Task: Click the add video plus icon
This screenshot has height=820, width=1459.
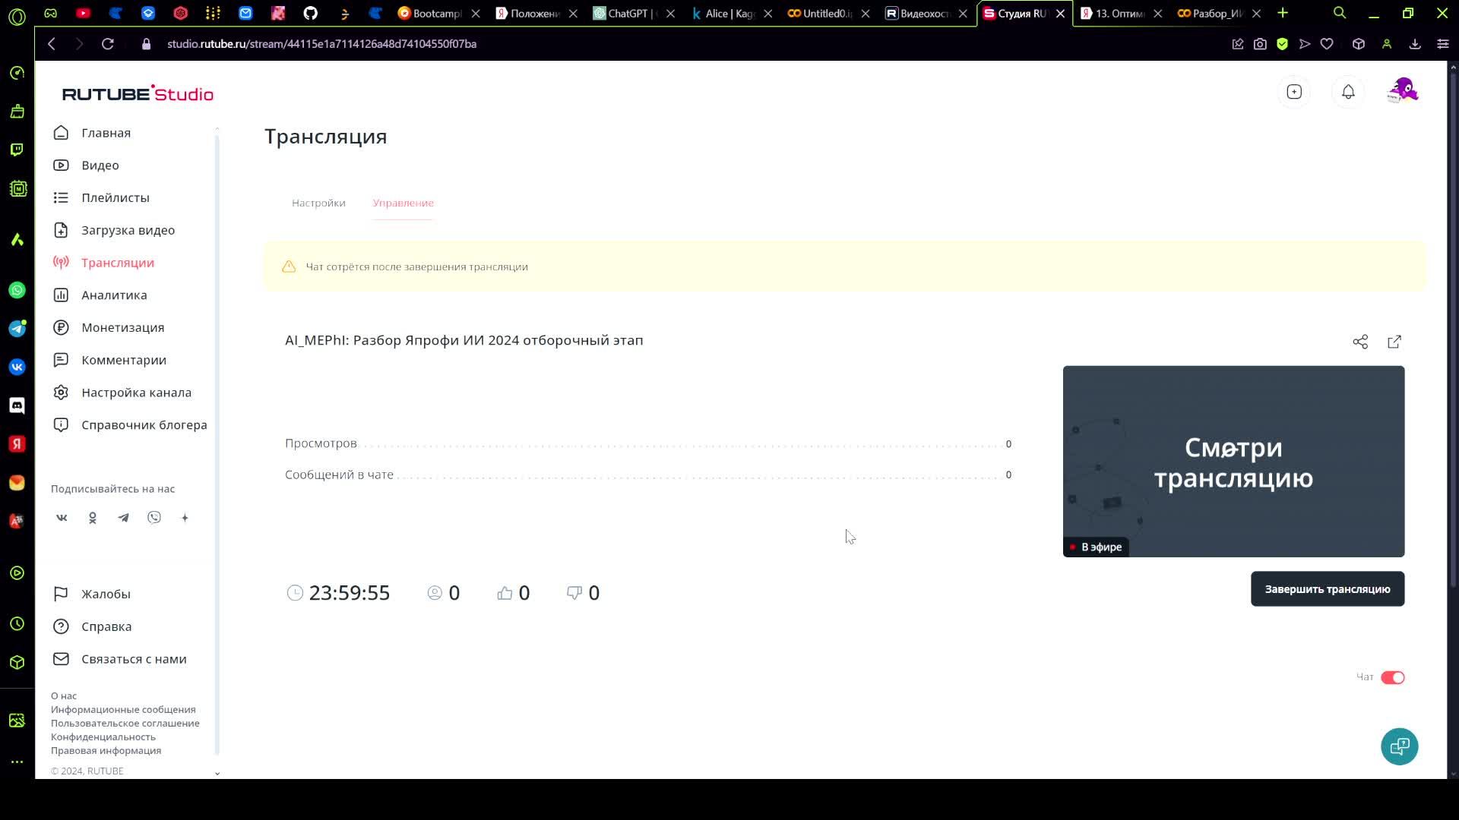Action: tap(1294, 92)
